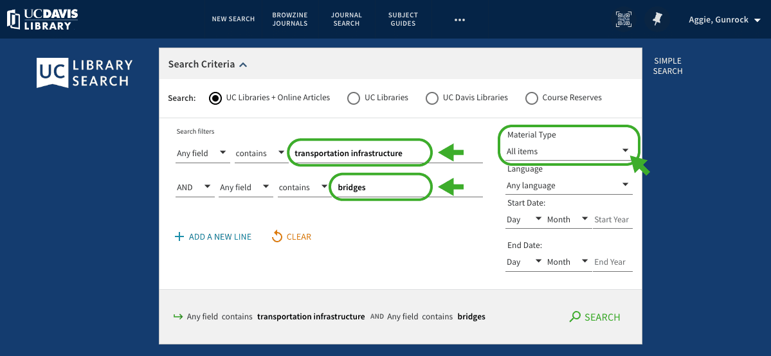Click the QR code icon
Viewport: 771px width, 356px height.
coord(623,19)
